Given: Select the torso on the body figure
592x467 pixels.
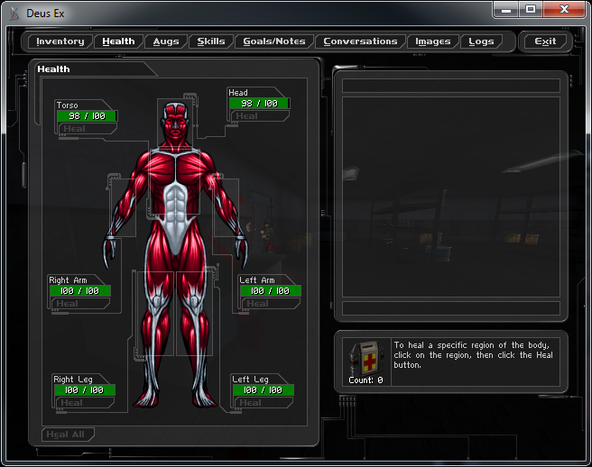Looking at the screenshot, I should point(176,185).
